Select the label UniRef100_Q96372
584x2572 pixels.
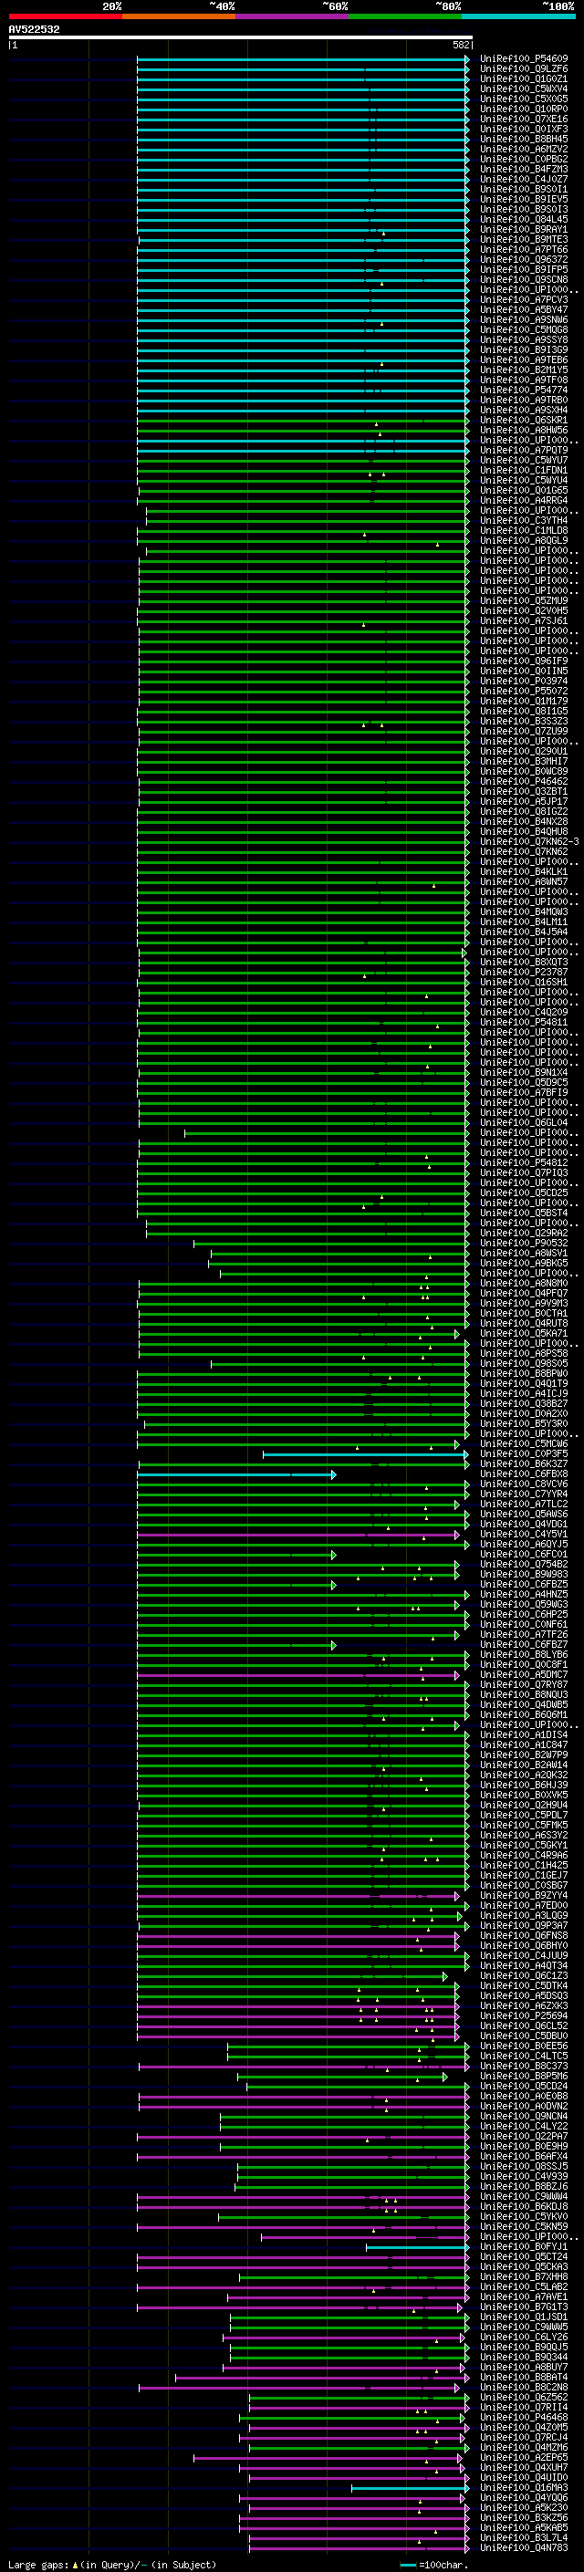click(523, 260)
